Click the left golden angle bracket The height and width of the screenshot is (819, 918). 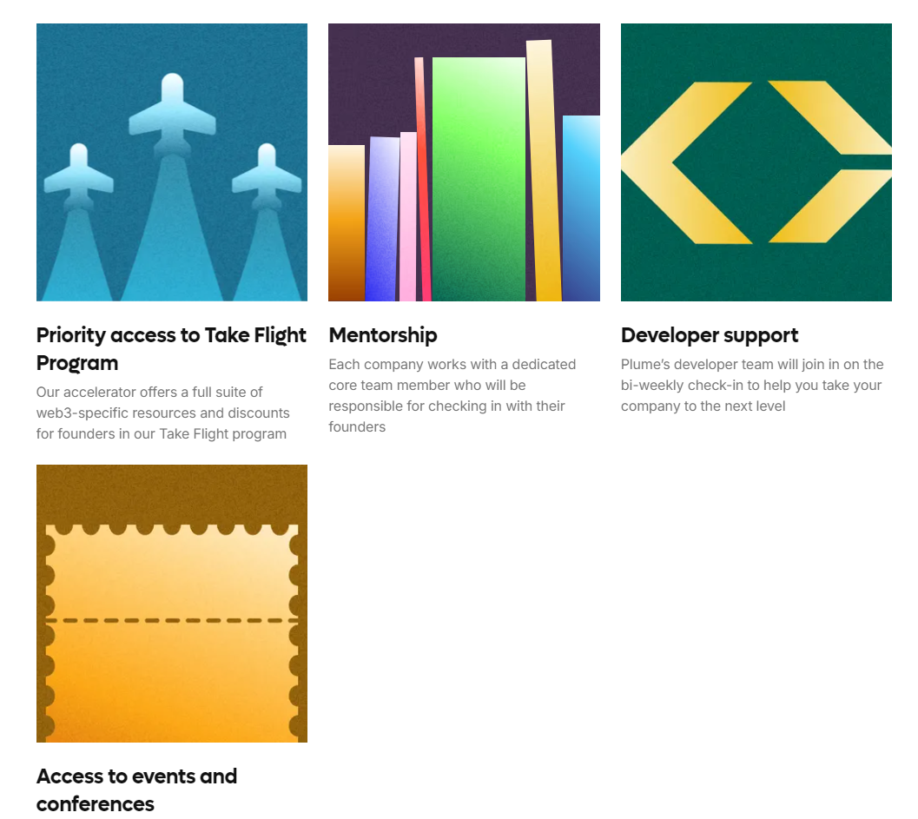(686, 162)
